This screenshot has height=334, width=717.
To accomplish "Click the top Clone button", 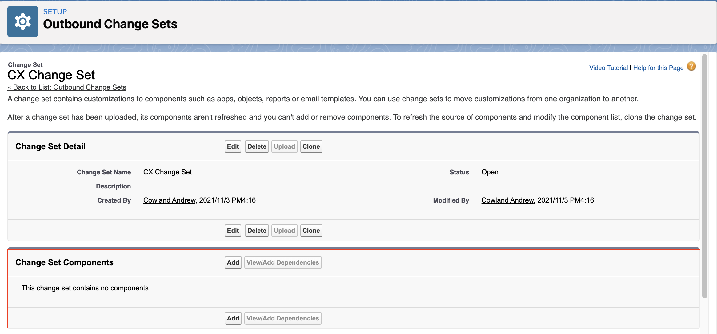I will (311, 146).
